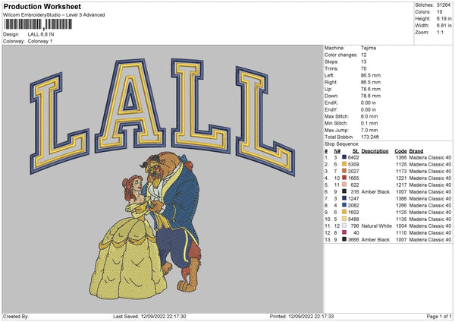
Task: Click the Description column header
Action: (375, 151)
